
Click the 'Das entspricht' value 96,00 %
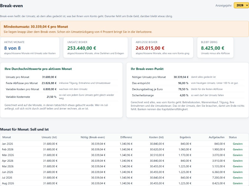click(183, 83)
